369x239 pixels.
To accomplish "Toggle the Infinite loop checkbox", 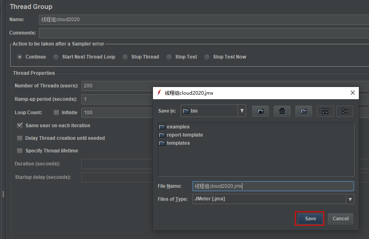I will click(56, 113).
